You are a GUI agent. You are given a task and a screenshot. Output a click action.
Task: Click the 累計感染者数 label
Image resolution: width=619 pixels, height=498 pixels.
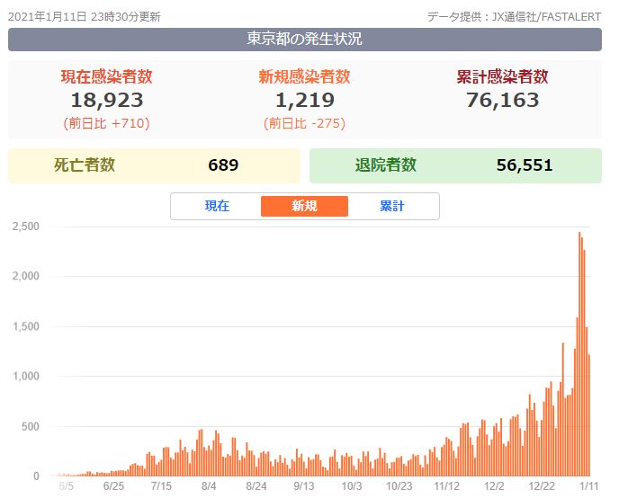[503, 76]
